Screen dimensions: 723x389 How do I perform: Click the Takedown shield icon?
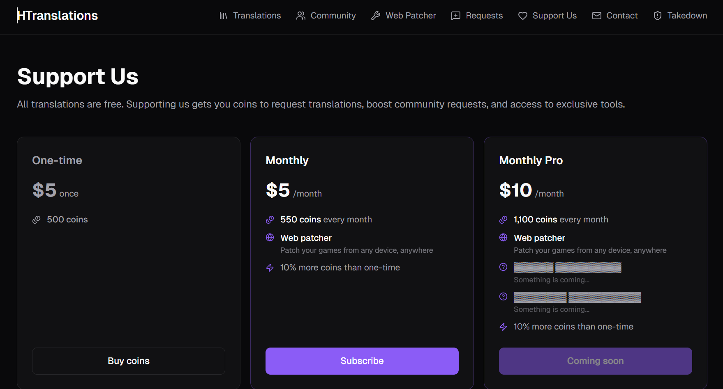pos(658,16)
